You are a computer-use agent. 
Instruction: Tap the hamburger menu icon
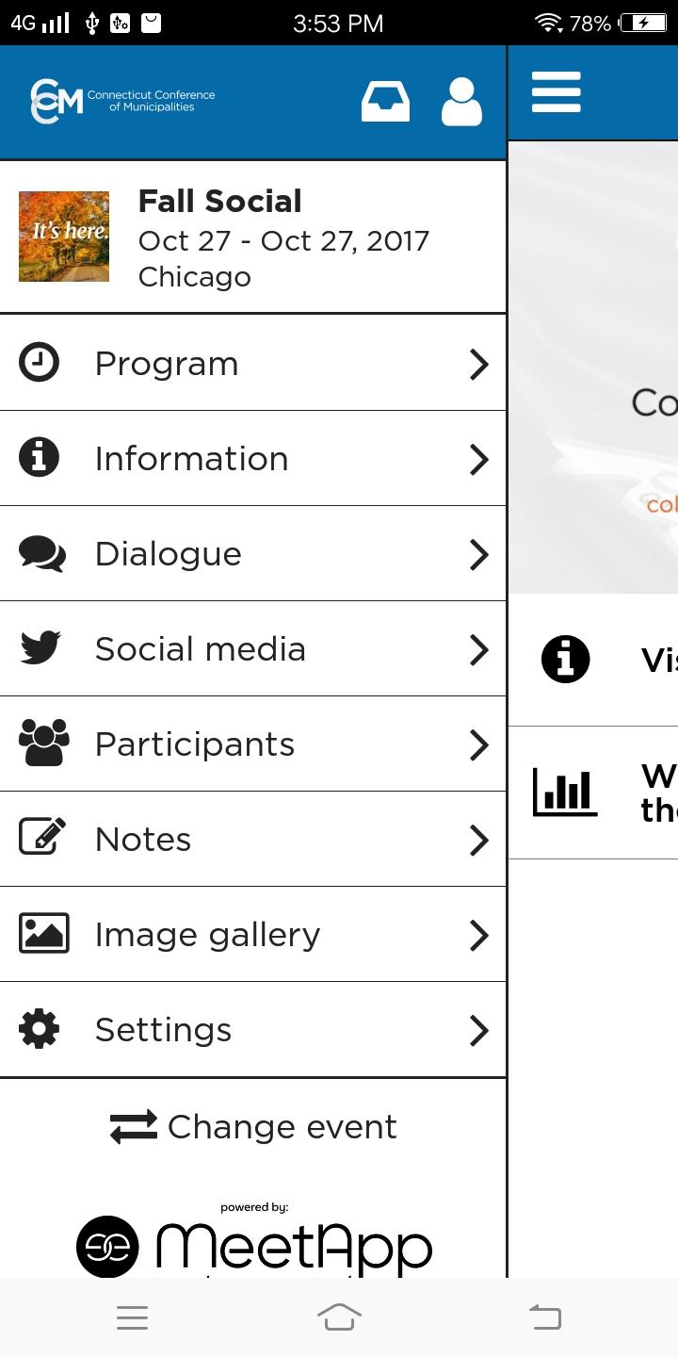pos(556,92)
